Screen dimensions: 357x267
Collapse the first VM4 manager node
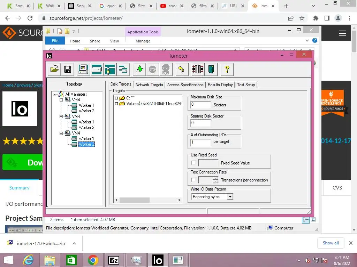(x=61, y=100)
